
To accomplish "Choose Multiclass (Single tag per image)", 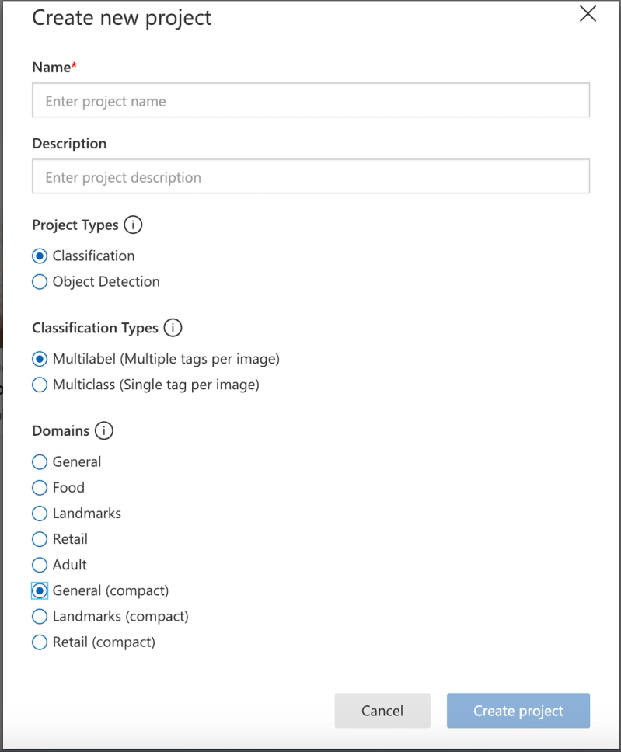I will [x=40, y=385].
